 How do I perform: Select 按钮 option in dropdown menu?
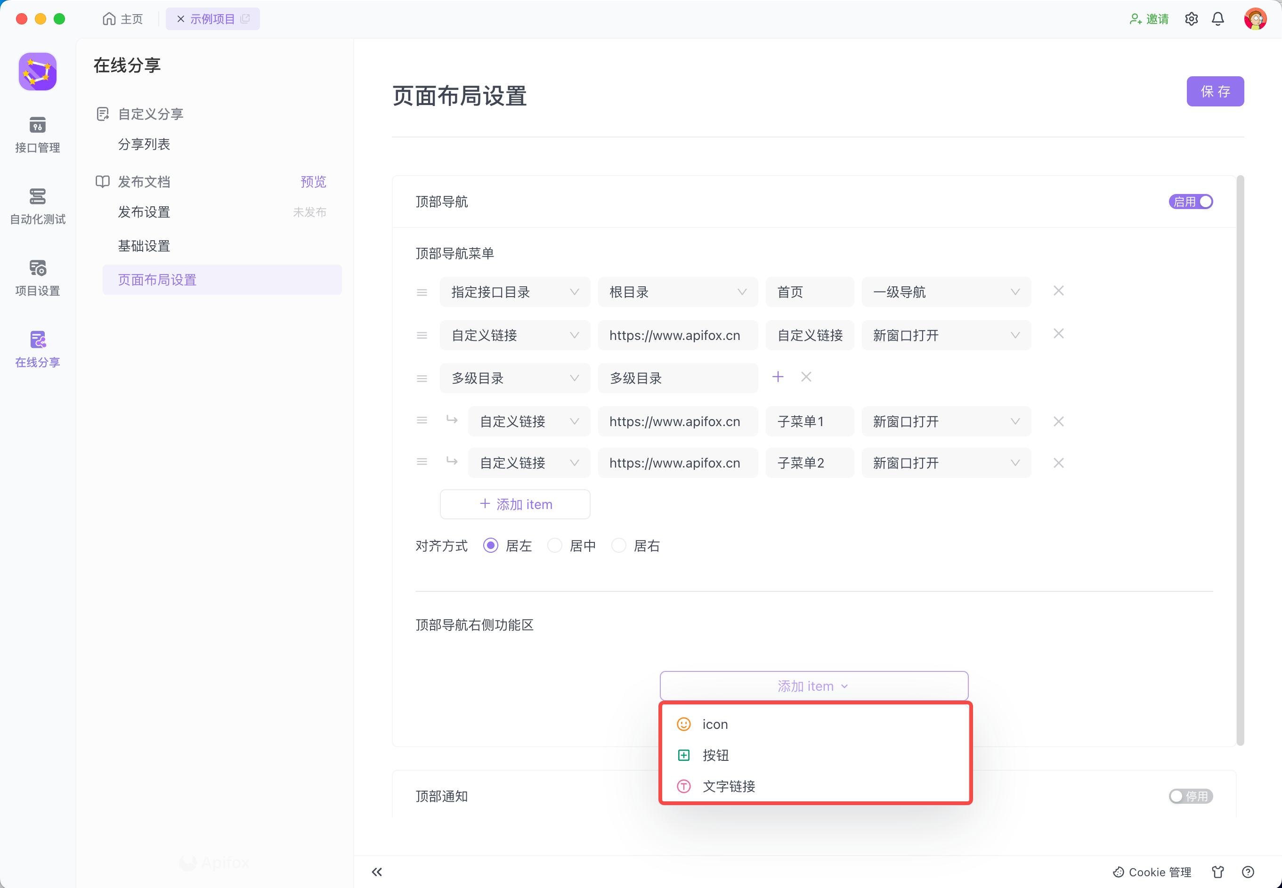715,754
